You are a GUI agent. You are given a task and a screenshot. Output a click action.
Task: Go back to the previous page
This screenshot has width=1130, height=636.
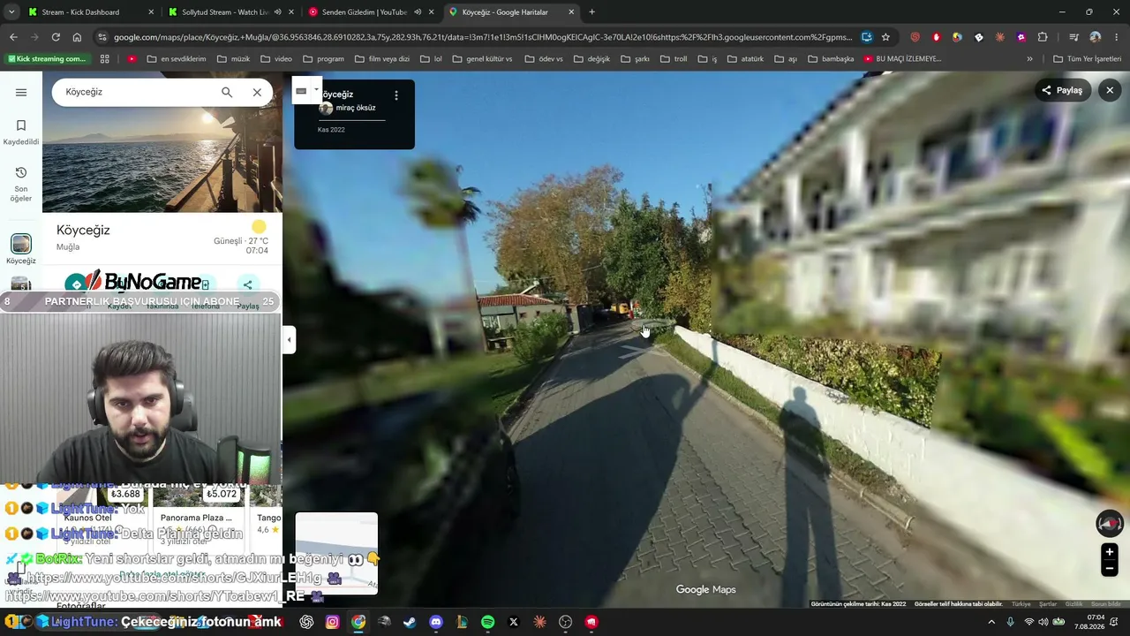pyautogui.click(x=13, y=37)
